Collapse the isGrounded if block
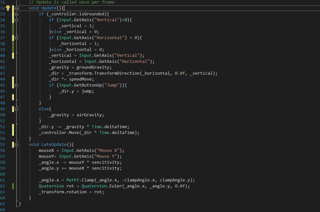 pyautogui.click(x=16, y=14)
